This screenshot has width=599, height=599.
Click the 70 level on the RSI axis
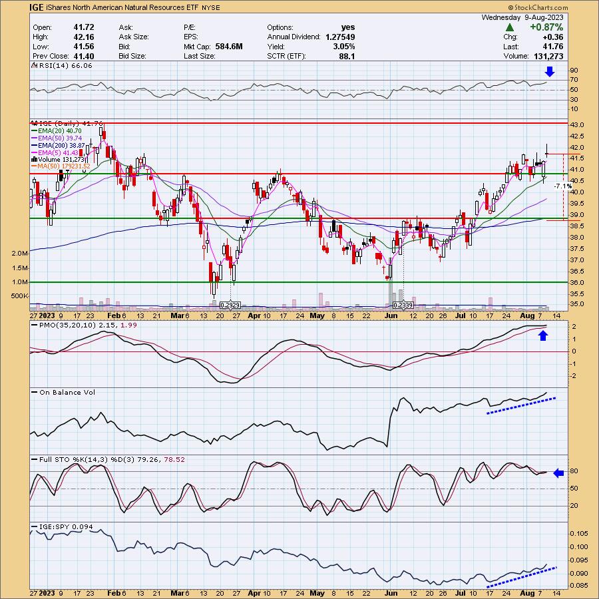click(x=574, y=81)
